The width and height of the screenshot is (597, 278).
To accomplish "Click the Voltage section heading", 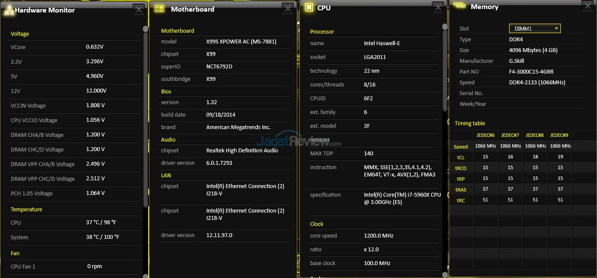I will (x=20, y=34).
